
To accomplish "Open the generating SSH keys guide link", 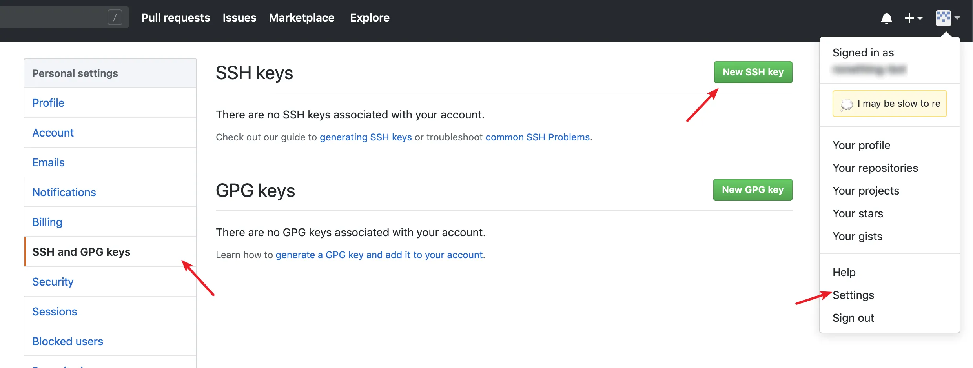I will click(366, 137).
